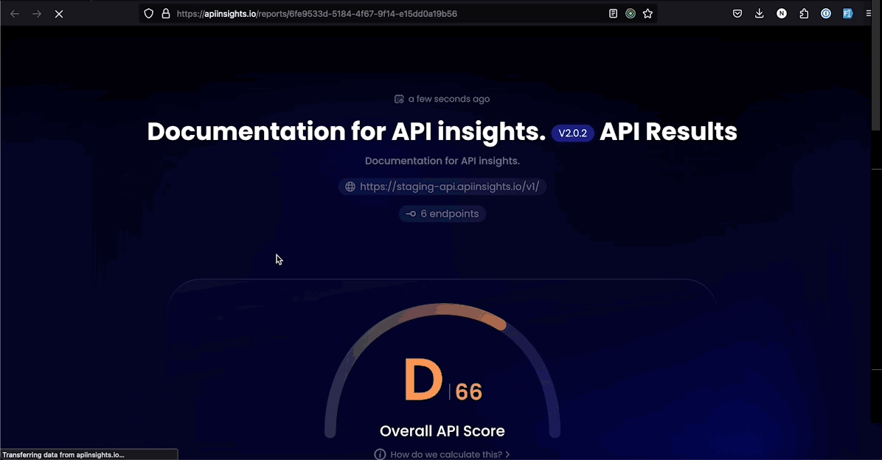Click the 'Transferring data from apiinsights.io...' status text
This screenshot has height=460, width=882.
(63, 455)
